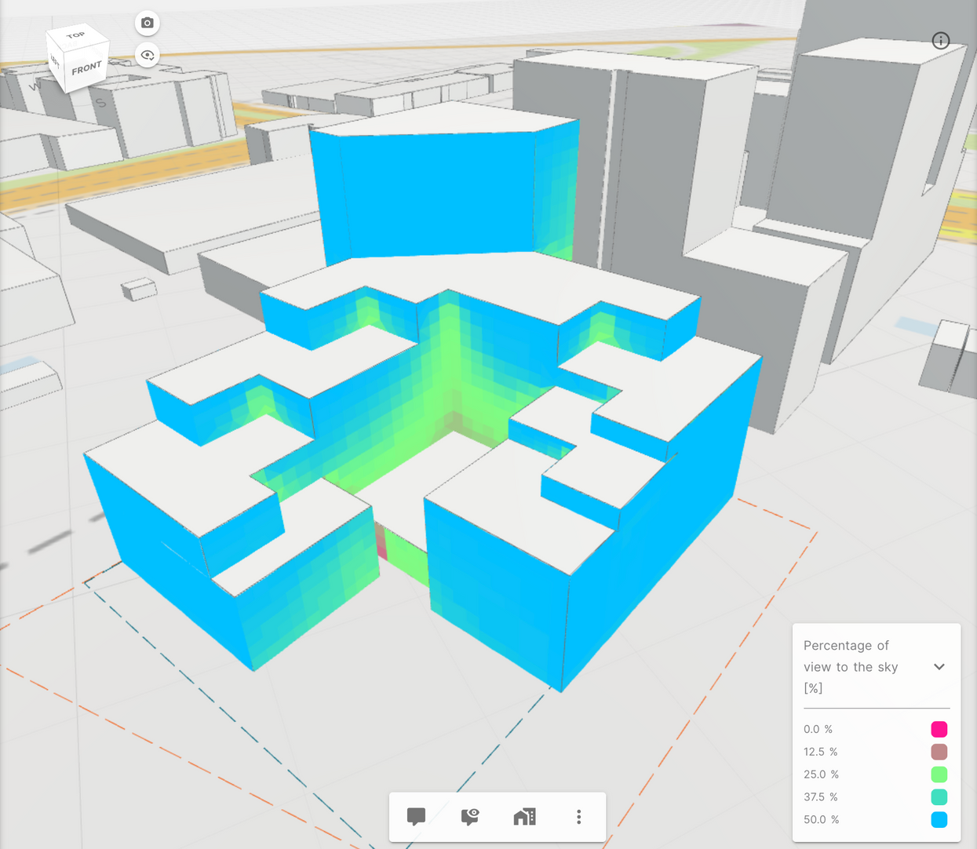Open the info icon in top right
This screenshot has width=977, height=849.
[940, 41]
